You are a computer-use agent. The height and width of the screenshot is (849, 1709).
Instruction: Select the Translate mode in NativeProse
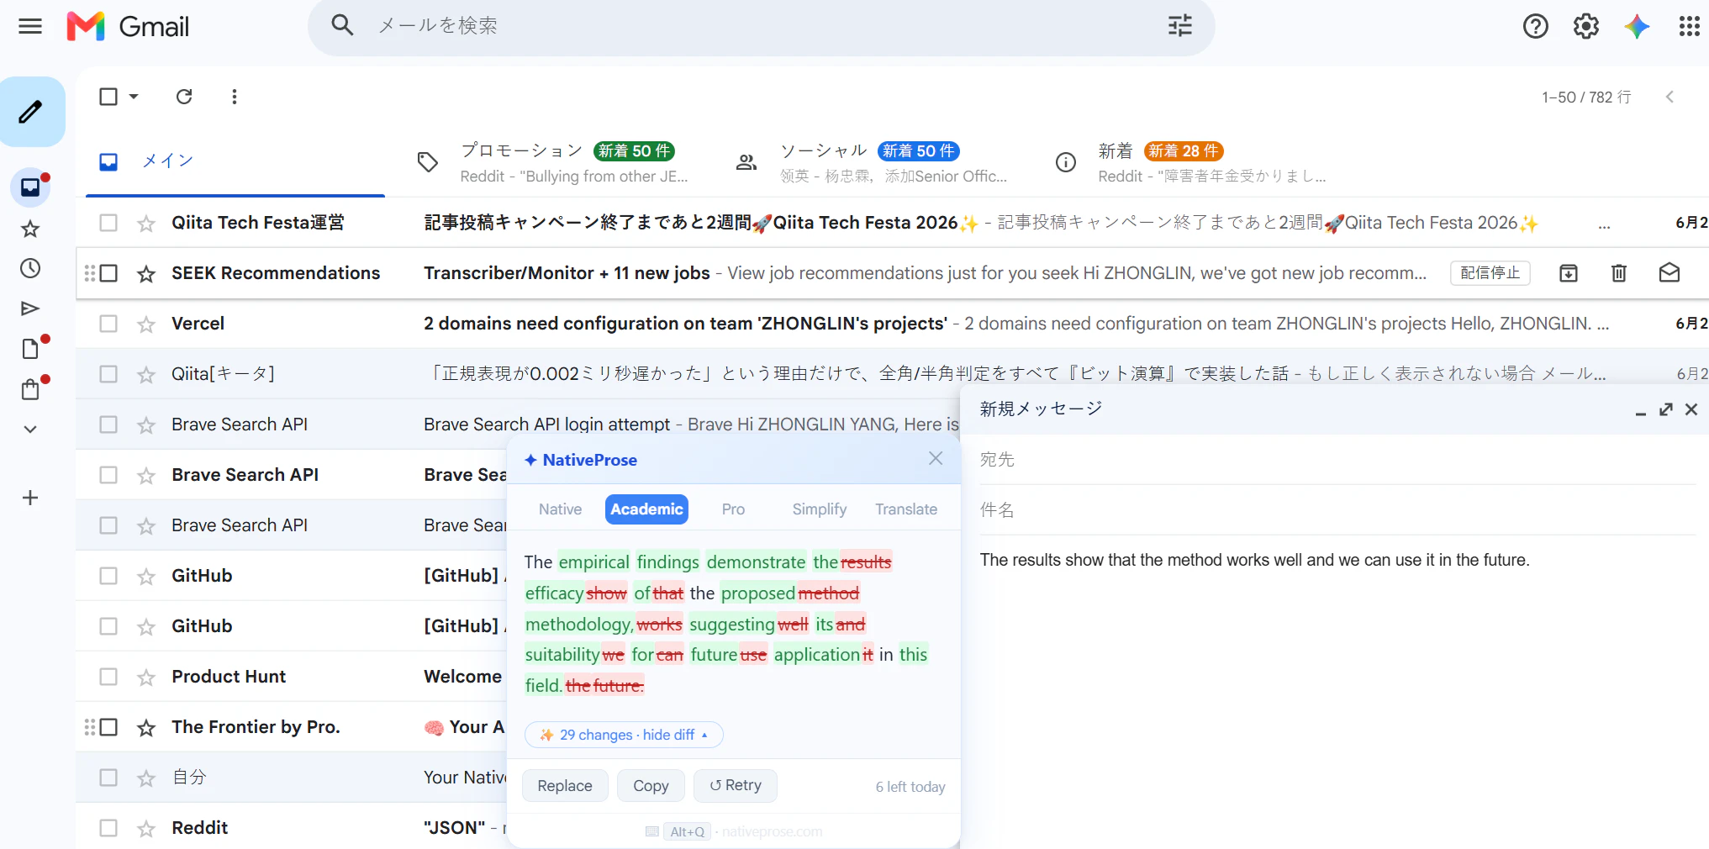pyautogui.click(x=905, y=509)
